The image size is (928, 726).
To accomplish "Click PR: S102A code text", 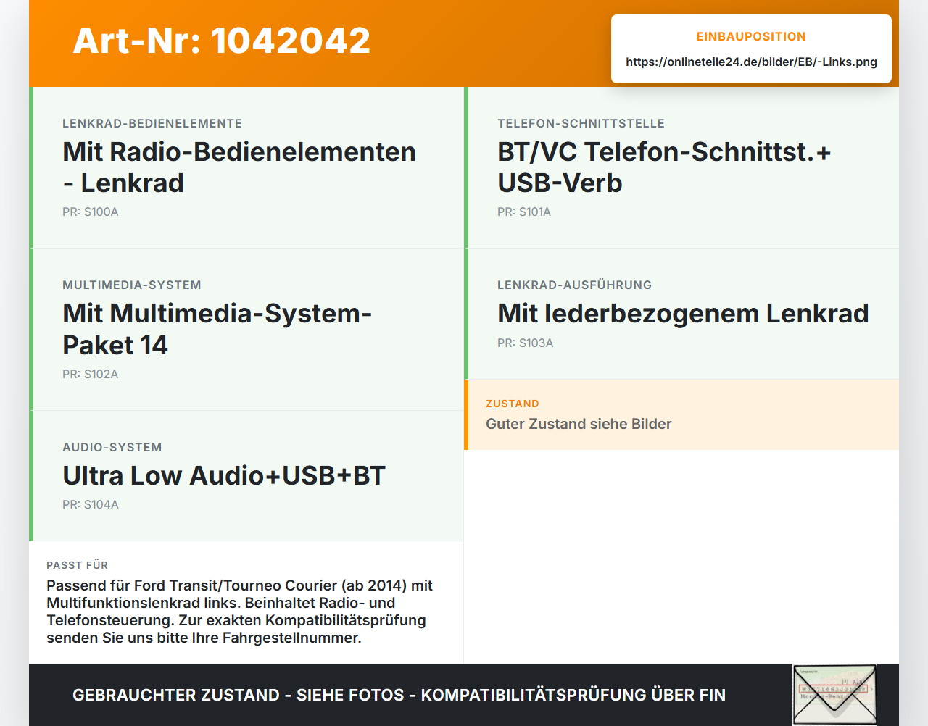I will [x=91, y=375].
